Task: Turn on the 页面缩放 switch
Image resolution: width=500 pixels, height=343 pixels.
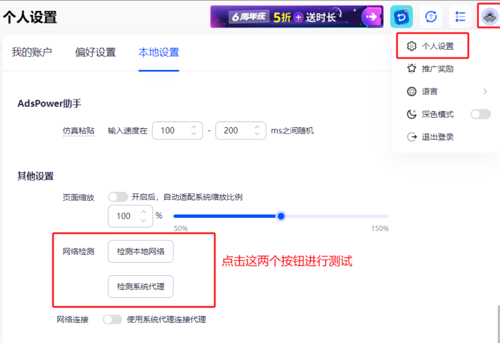Action: click(118, 197)
